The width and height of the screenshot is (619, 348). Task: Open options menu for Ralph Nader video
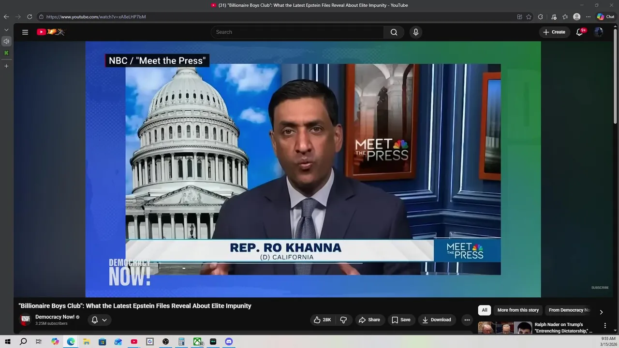pos(605,326)
